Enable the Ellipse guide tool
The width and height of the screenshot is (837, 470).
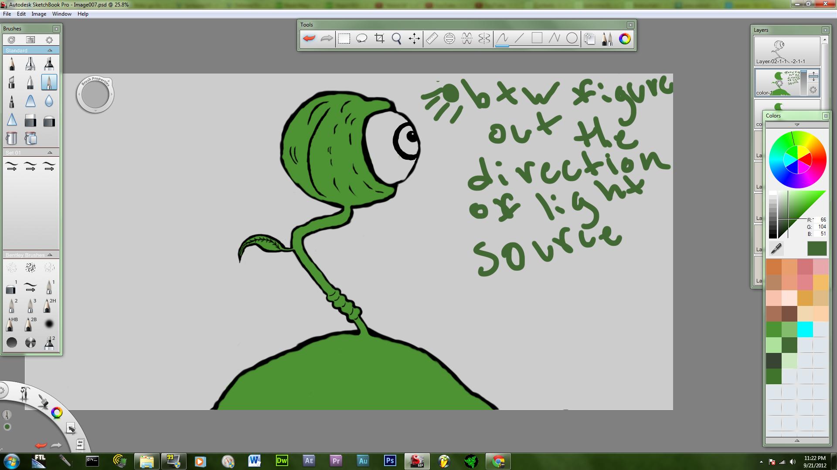click(x=449, y=39)
